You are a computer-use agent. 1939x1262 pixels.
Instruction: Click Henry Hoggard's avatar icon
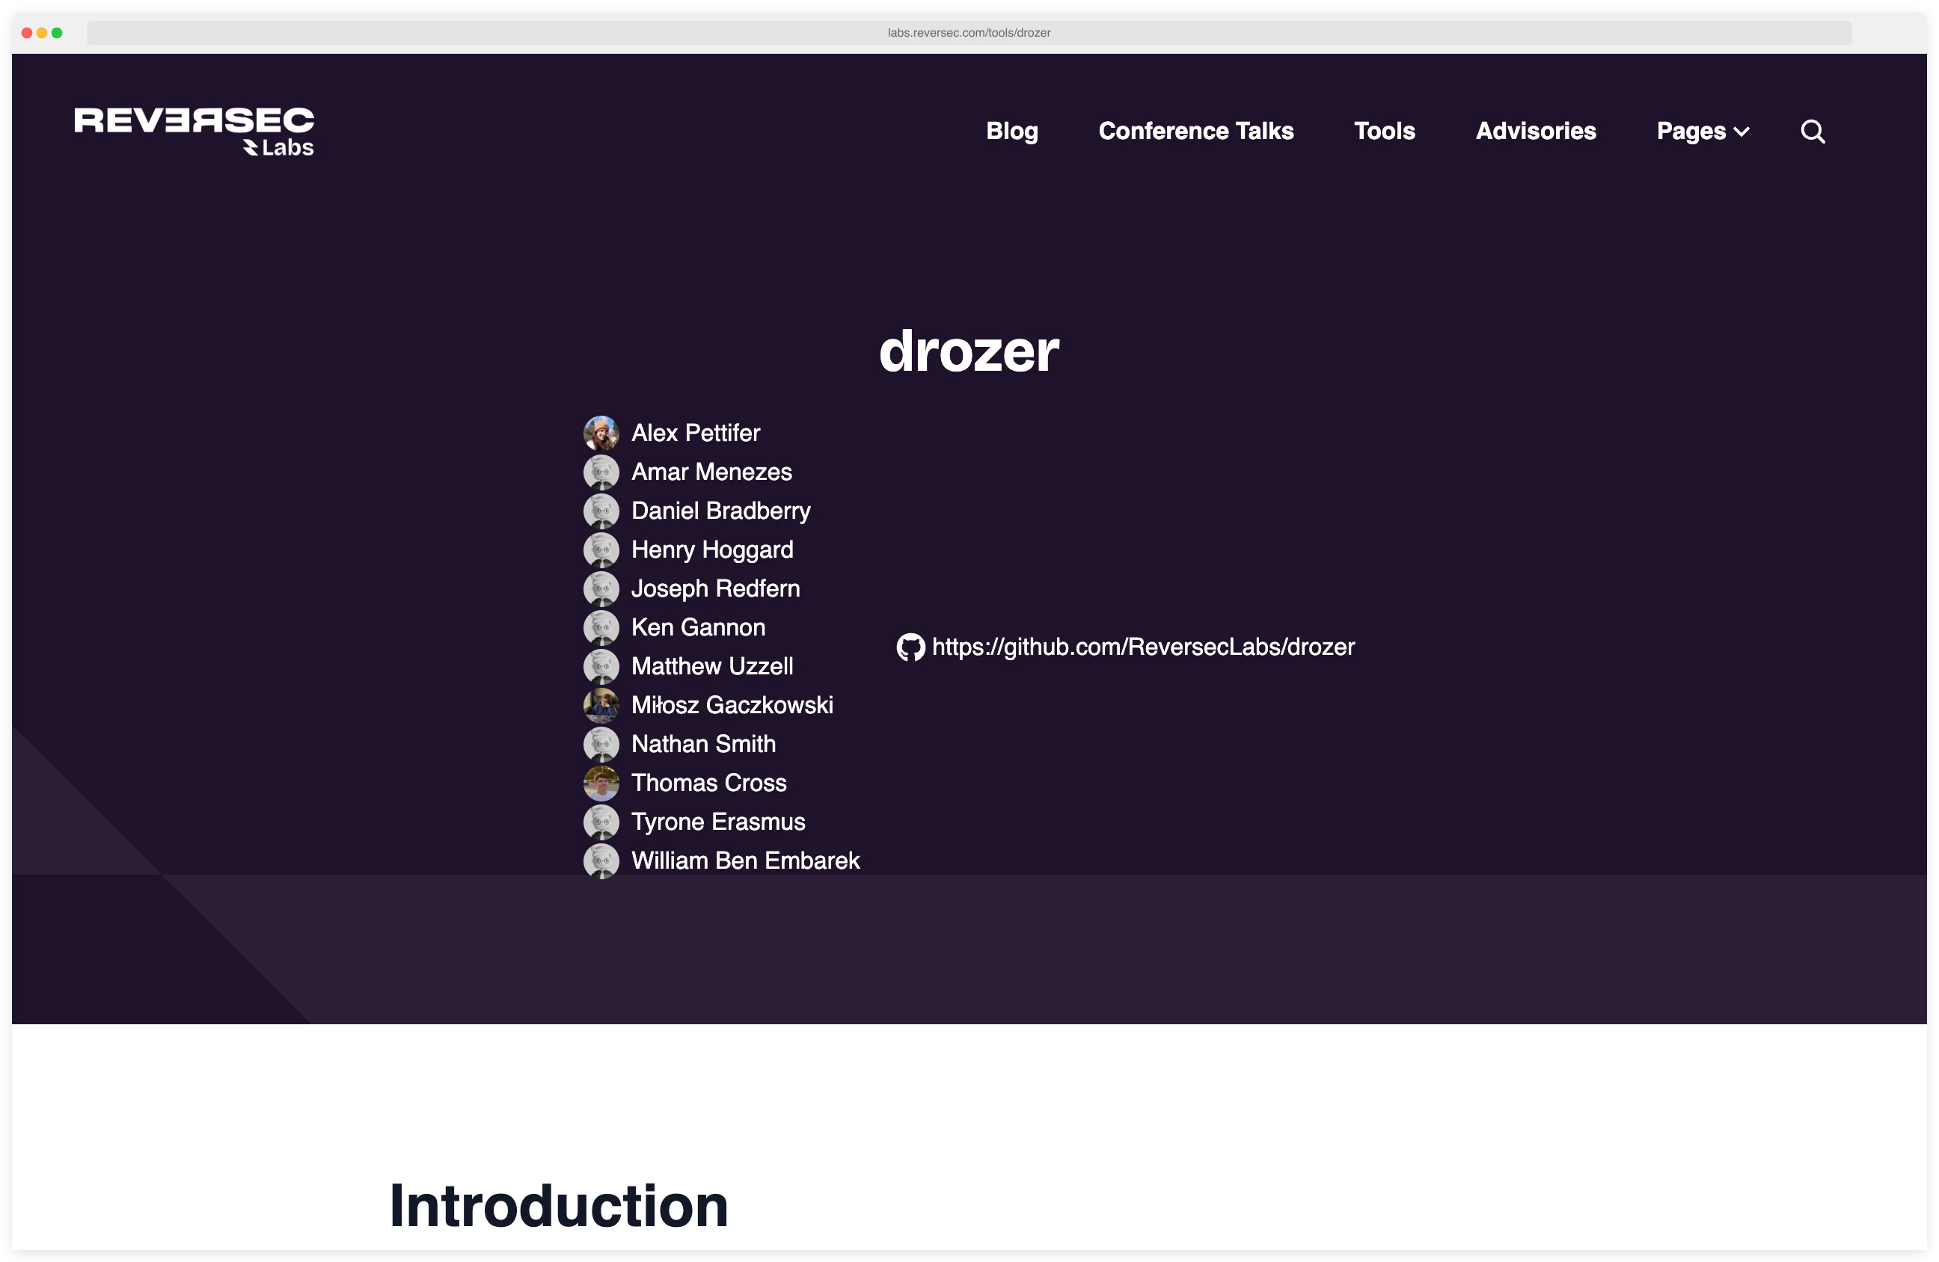click(x=601, y=550)
